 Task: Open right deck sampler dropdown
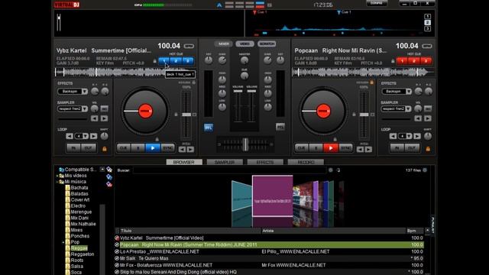pos(408,108)
